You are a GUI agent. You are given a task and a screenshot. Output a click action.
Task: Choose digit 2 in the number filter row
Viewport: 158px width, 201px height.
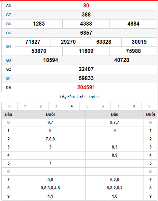tap(40, 106)
